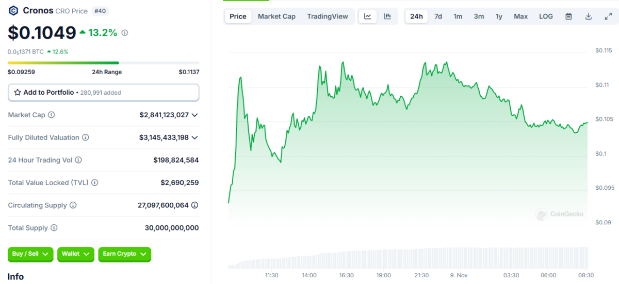Open the Earn Crypto dropdown button
Viewport: 619px width, 284px height.
click(x=124, y=254)
